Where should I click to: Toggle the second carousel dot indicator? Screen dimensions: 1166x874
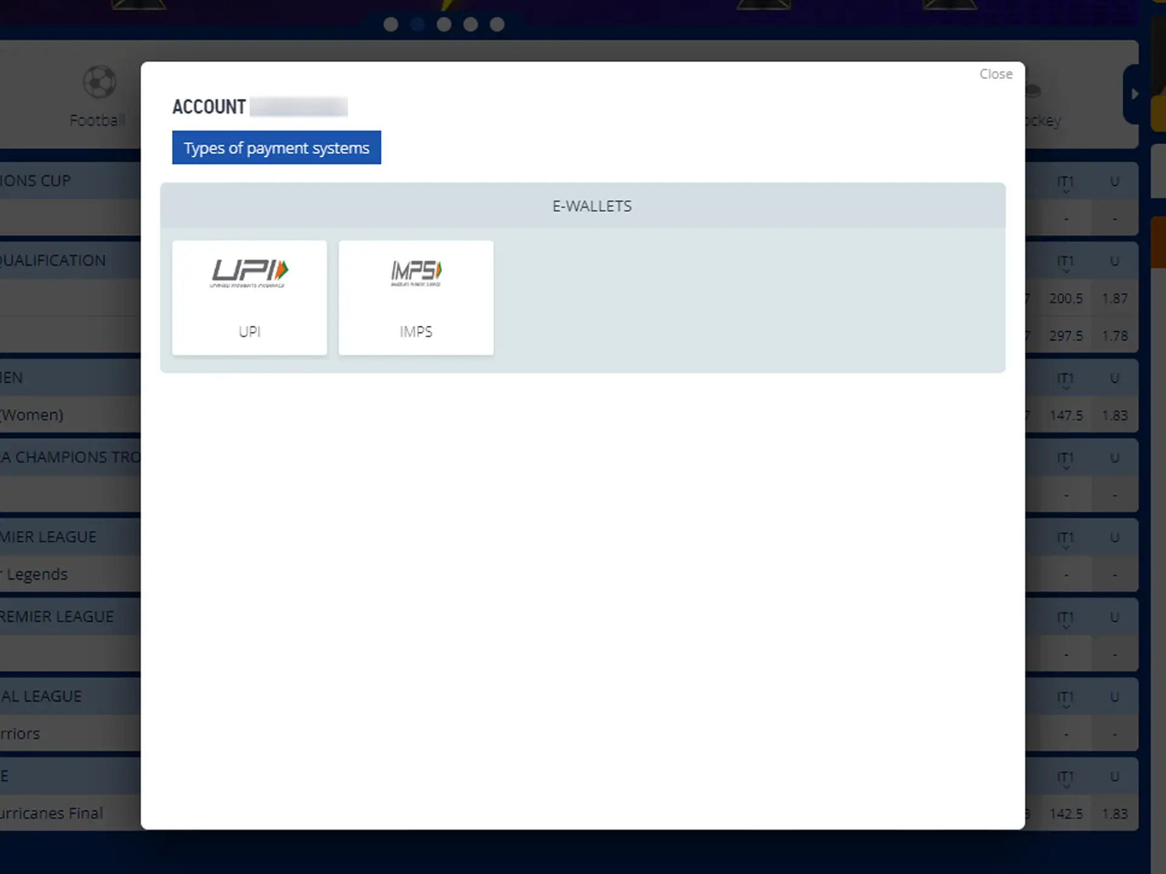(x=417, y=24)
